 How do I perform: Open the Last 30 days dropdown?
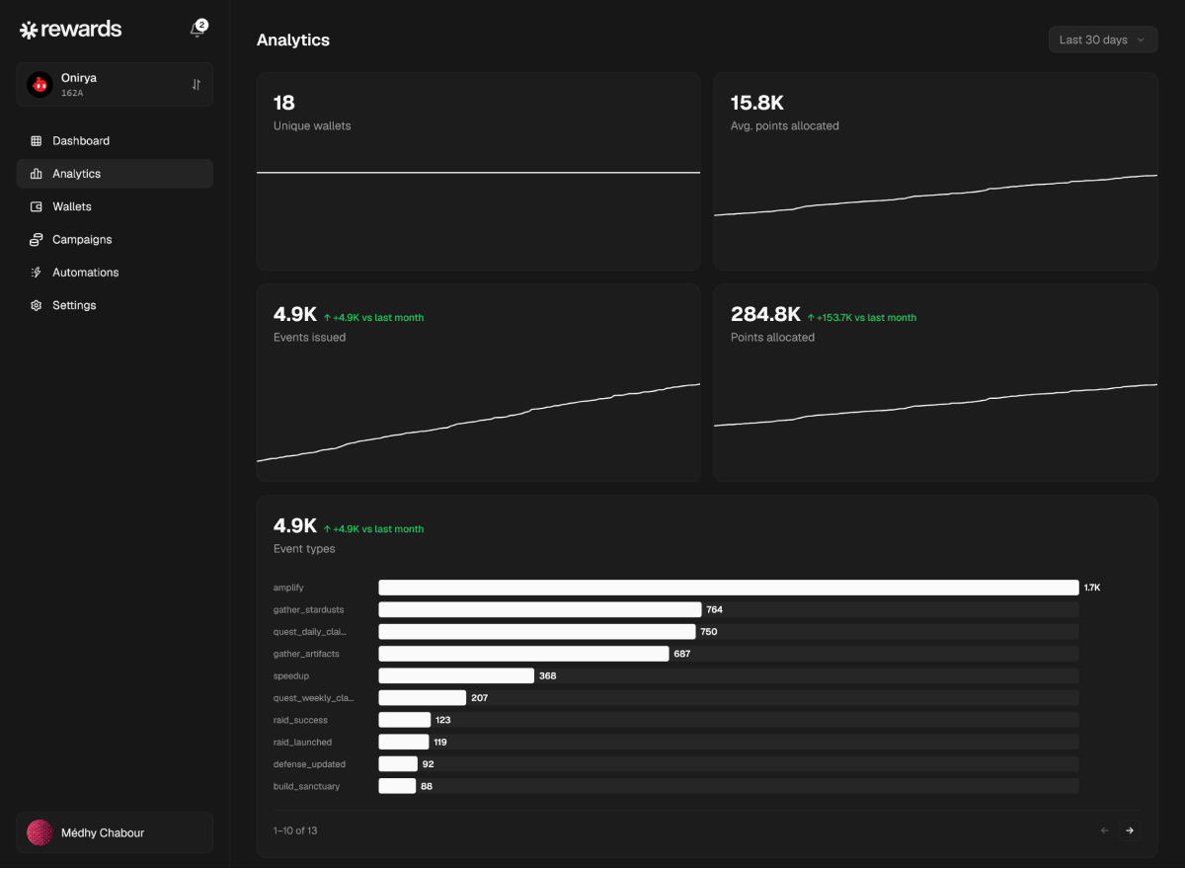click(x=1103, y=39)
